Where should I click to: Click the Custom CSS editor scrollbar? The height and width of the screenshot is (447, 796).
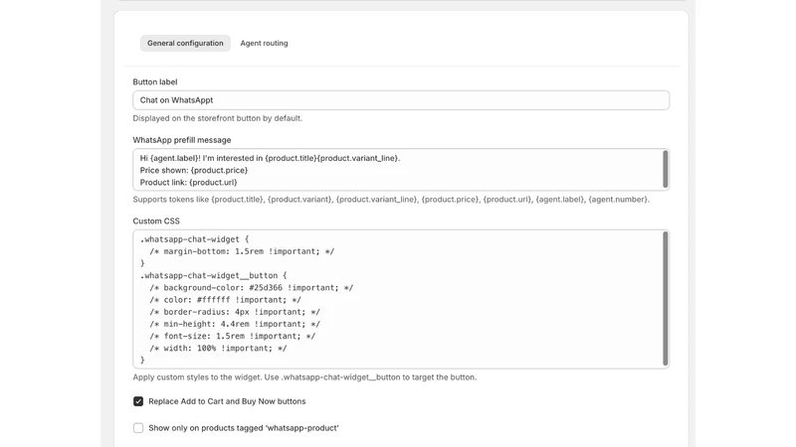coord(666,299)
